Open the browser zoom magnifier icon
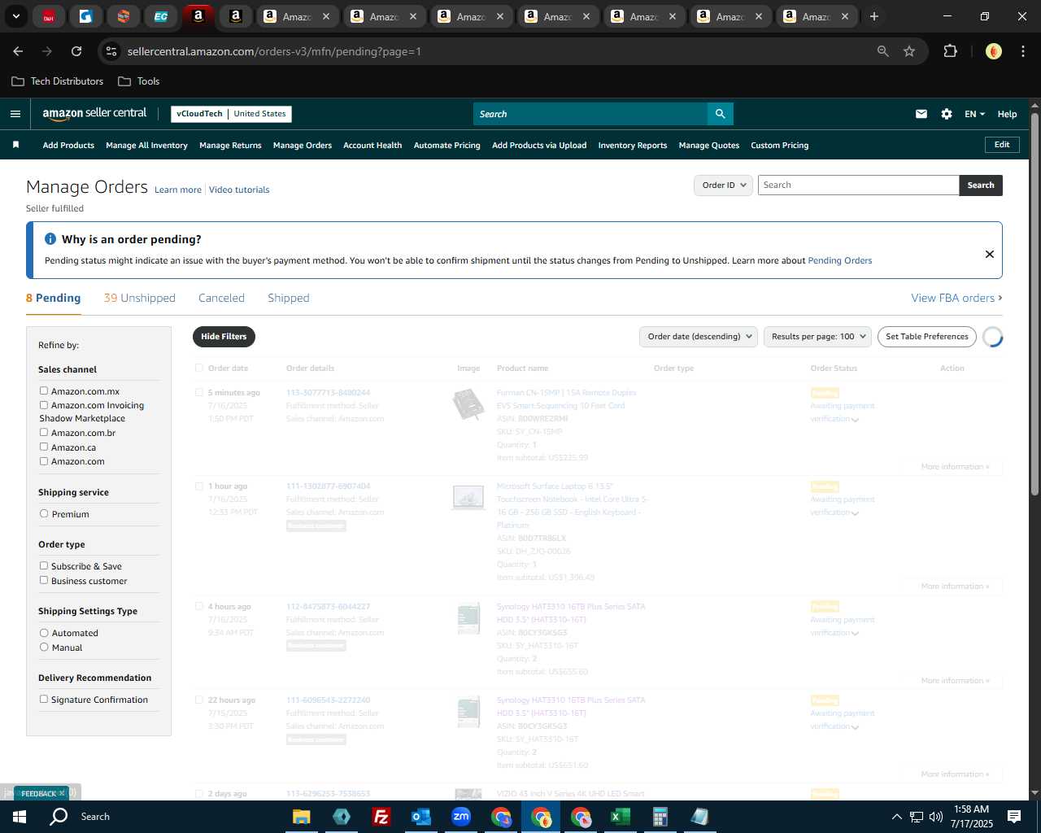The height and width of the screenshot is (833, 1041). (883, 51)
